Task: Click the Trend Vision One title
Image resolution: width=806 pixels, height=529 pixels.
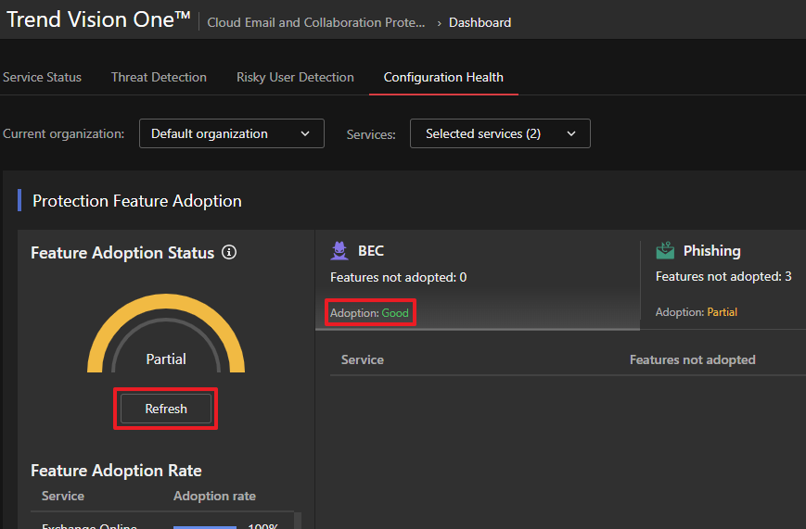Action: [91, 19]
